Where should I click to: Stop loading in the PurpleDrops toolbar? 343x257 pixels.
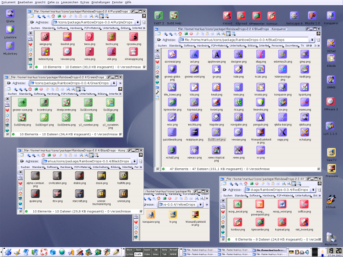pyautogui.click(x=64, y=16)
